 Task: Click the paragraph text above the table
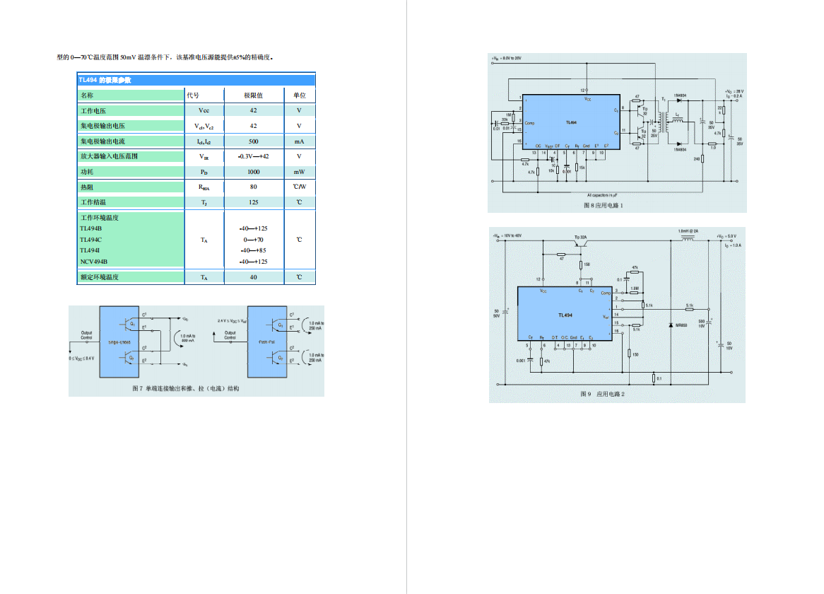[x=165, y=57]
